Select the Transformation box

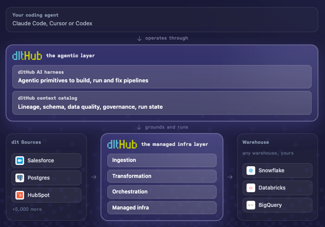pyautogui.click(x=162, y=176)
